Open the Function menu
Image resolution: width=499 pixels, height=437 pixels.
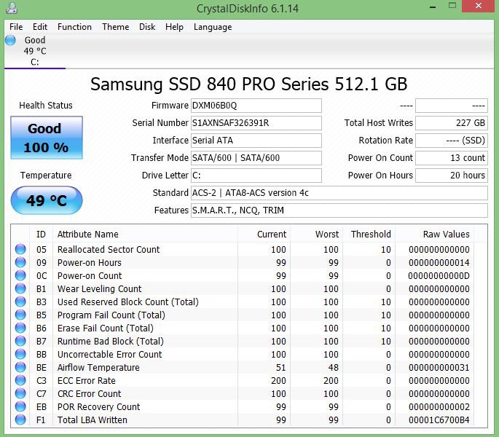coord(74,27)
